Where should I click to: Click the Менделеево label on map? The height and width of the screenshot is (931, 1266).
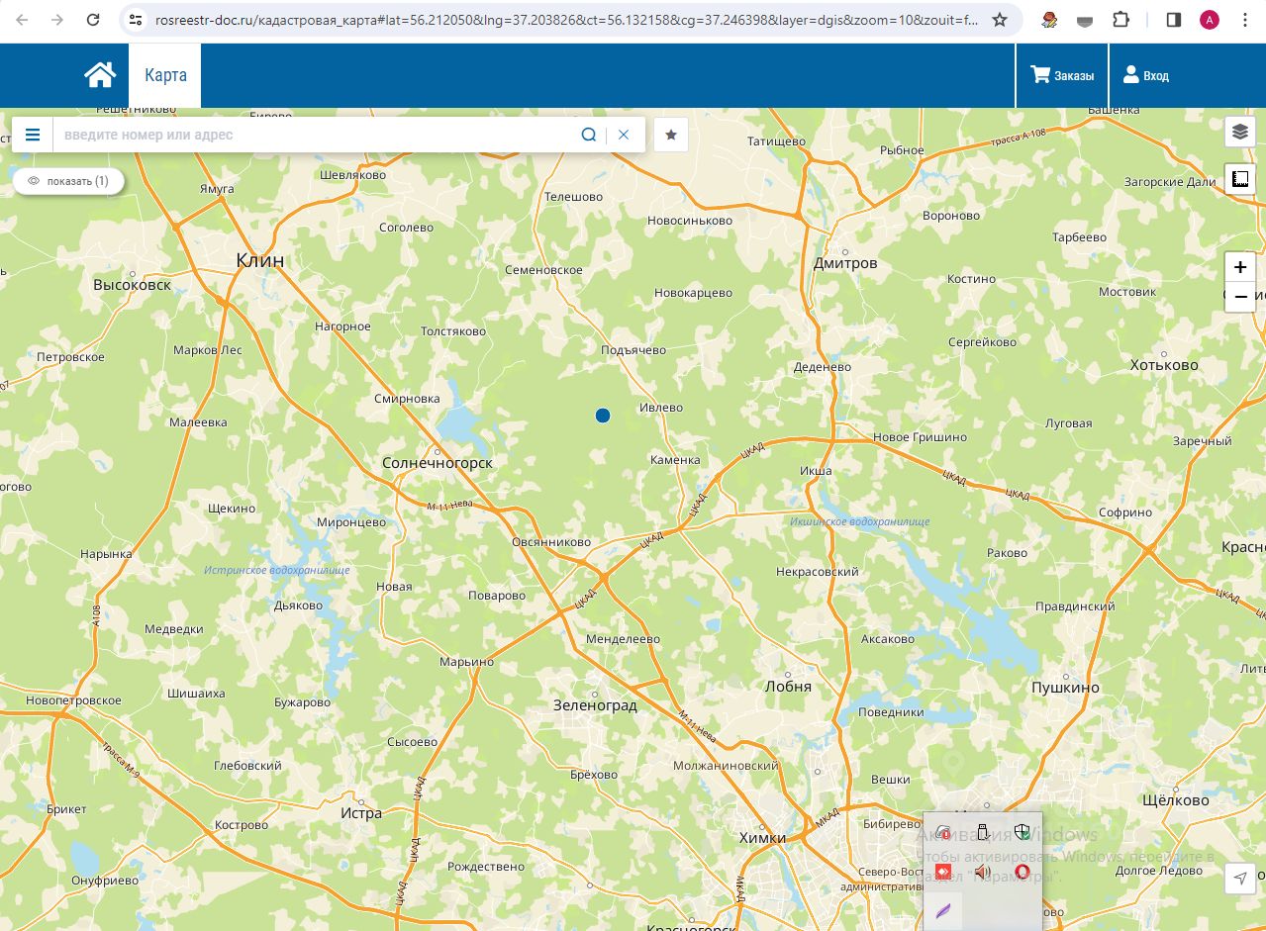click(x=623, y=639)
